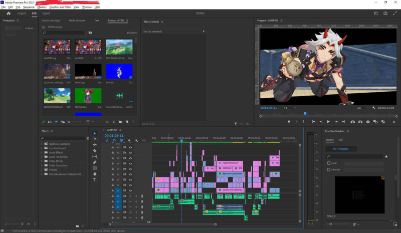
Task: Open the Fit zoom level dropdown
Action: coord(290,108)
